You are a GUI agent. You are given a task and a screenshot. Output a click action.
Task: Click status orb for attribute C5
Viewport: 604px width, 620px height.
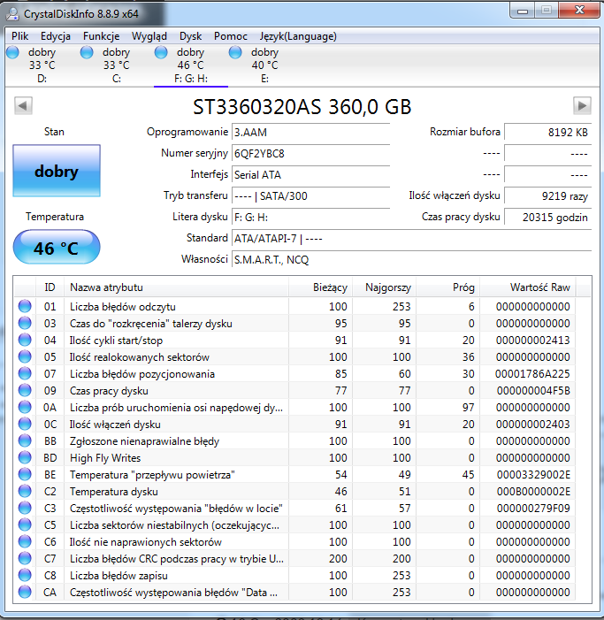[25, 524]
